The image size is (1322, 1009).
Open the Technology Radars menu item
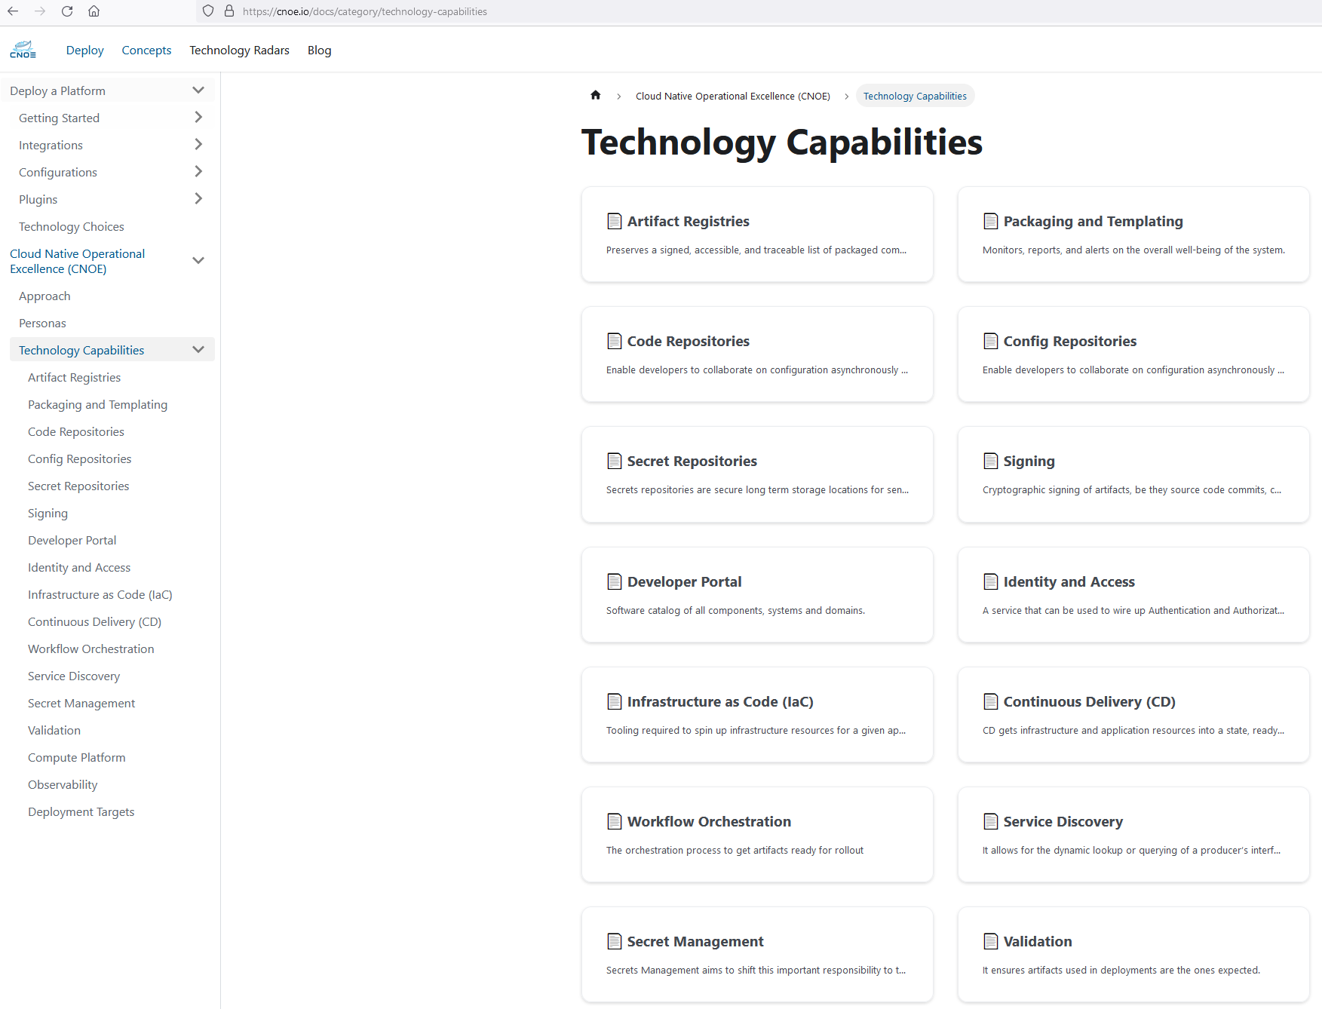coord(239,50)
